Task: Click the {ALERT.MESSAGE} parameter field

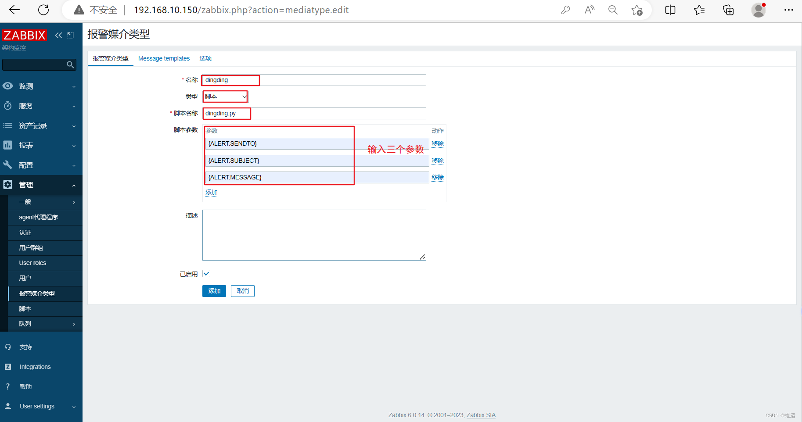Action: coord(317,177)
